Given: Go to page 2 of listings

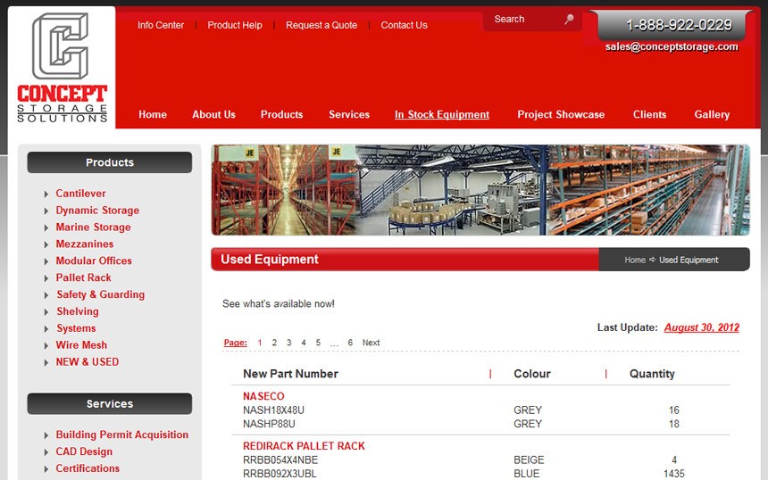Looking at the screenshot, I should coord(274,343).
